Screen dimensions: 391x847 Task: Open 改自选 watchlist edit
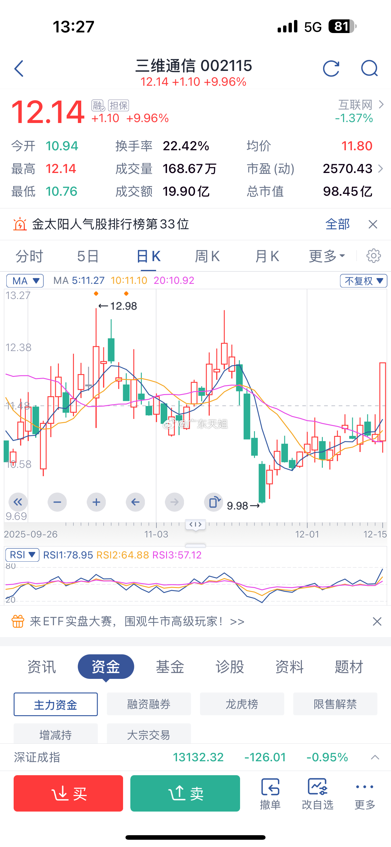pyautogui.click(x=318, y=793)
